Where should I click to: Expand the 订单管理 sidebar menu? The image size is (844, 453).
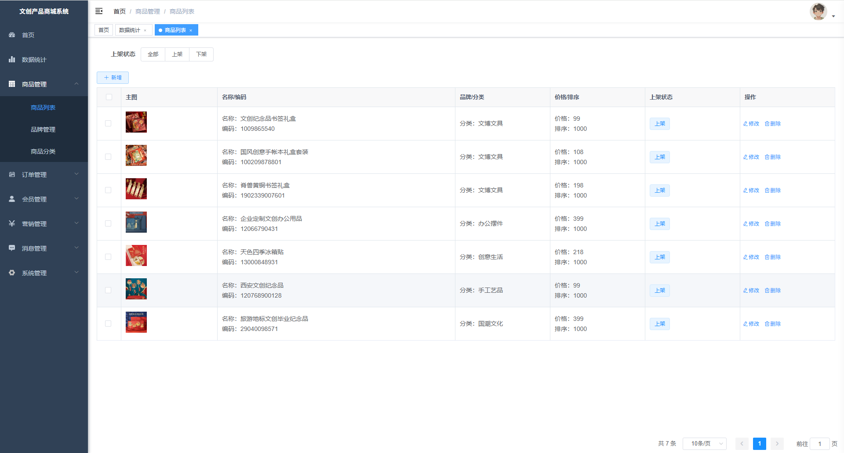click(x=44, y=174)
